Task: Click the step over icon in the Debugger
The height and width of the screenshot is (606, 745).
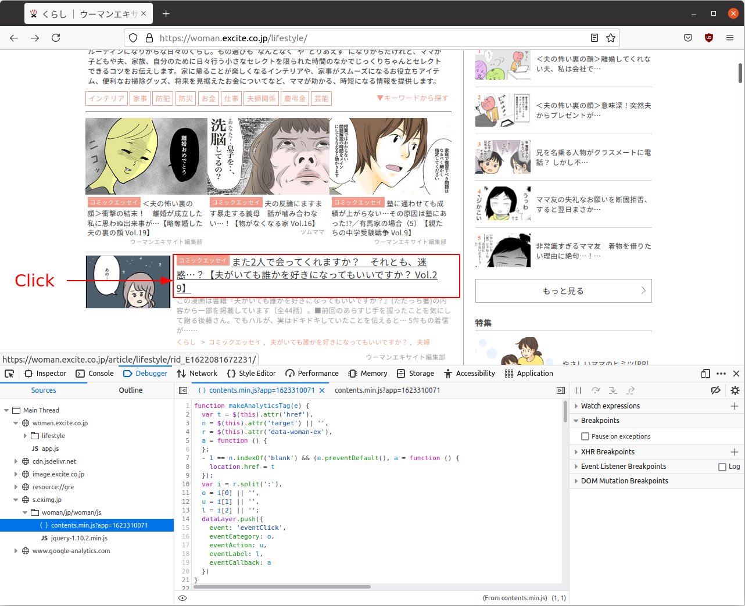Action: [594, 390]
